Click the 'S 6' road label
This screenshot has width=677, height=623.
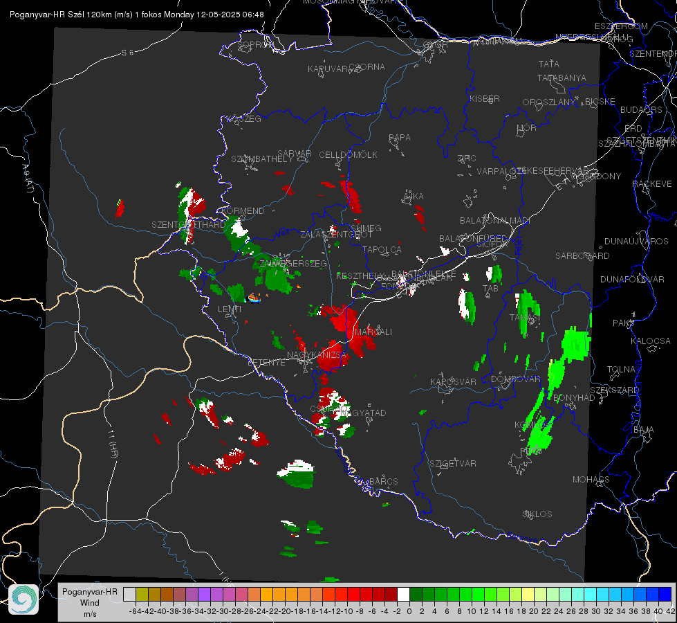[127, 53]
